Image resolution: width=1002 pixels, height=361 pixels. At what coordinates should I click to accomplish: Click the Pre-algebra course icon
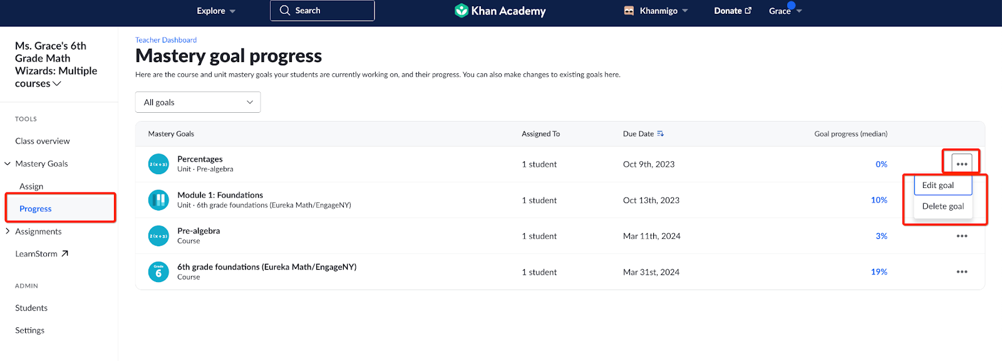[158, 236]
